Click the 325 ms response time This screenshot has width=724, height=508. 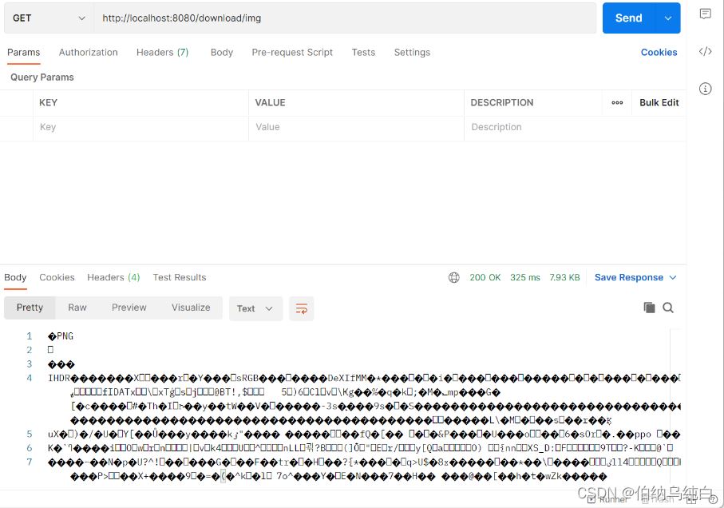pyautogui.click(x=525, y=277)
